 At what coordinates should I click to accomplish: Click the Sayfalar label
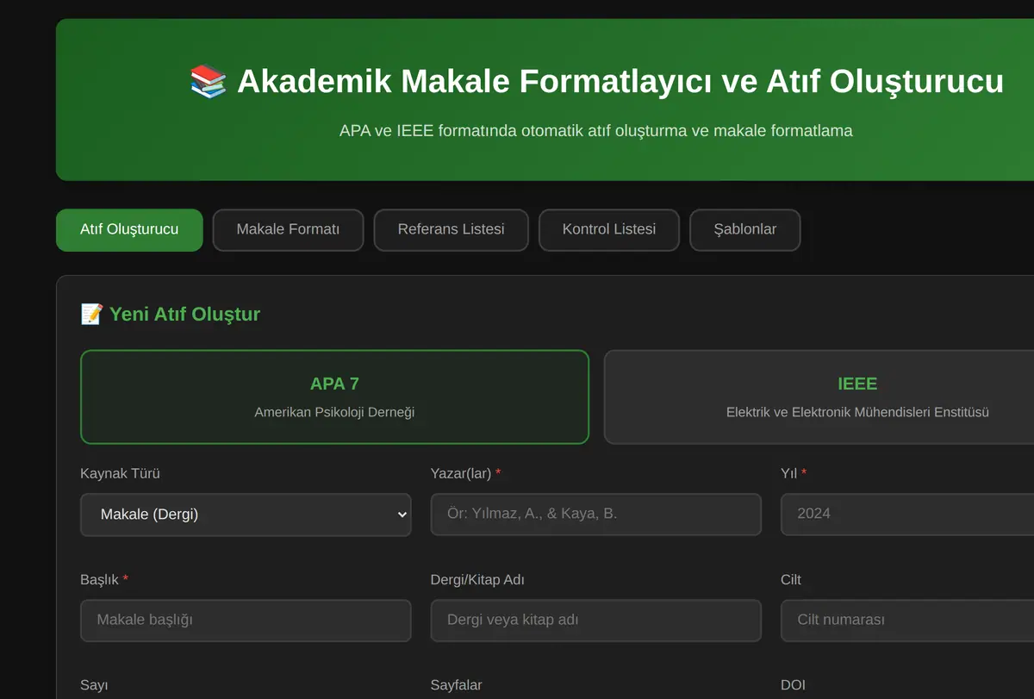coord(457,685)
